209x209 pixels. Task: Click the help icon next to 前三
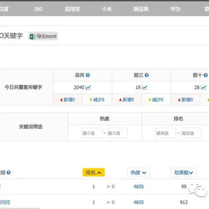(x=147, y=75)
